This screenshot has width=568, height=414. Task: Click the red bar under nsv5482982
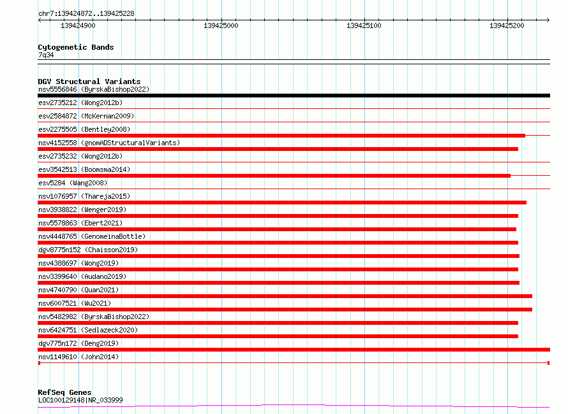point(278,323)
